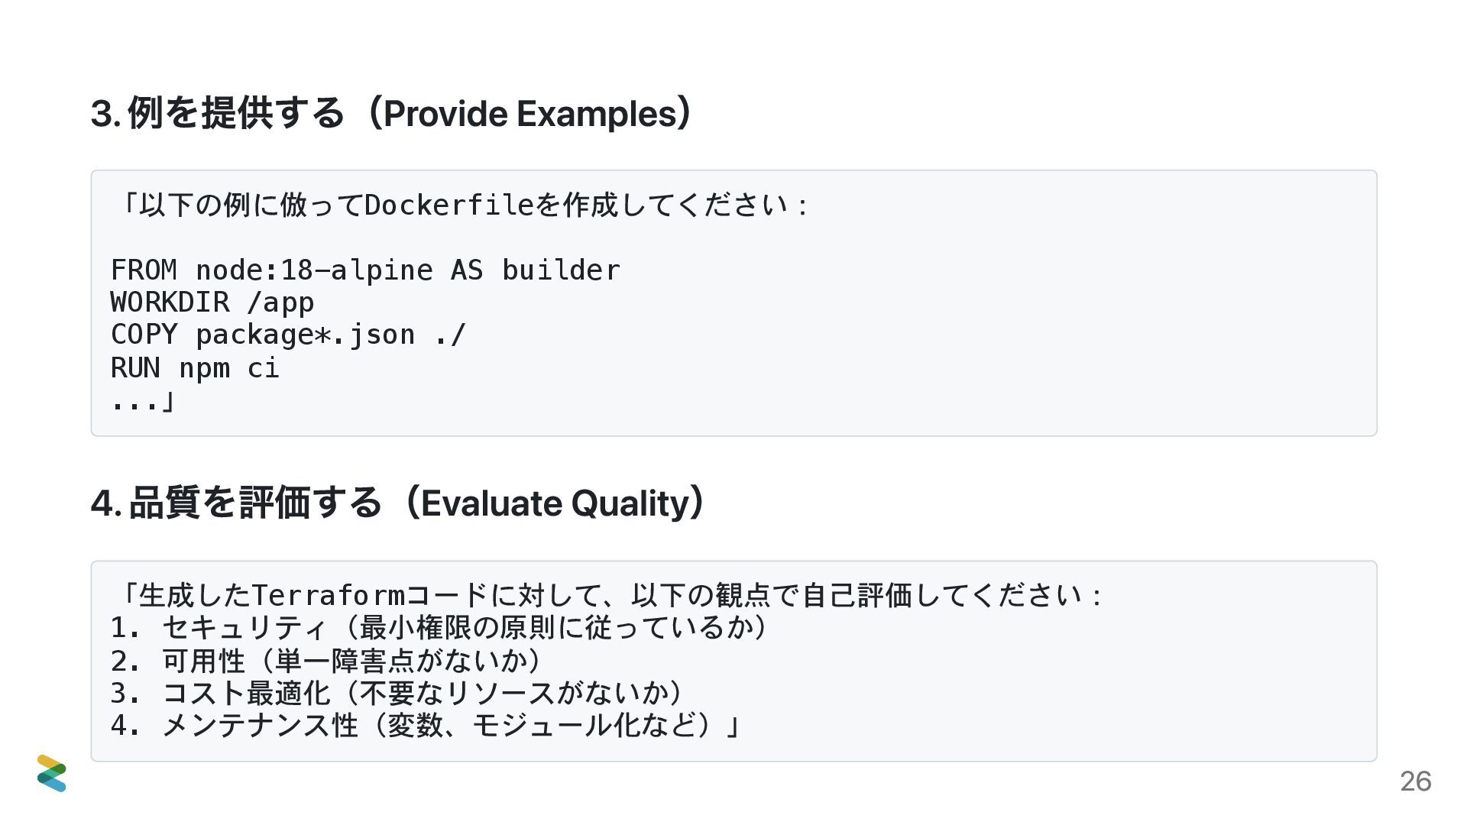
Task: Click the colorful logo in the bottom-left corner
Action: (51, 773)
